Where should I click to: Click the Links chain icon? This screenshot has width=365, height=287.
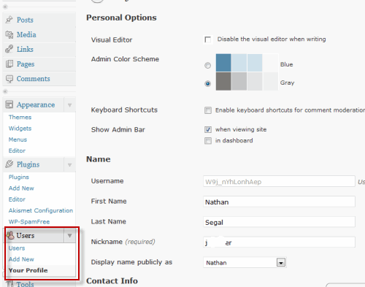point(9,49)
